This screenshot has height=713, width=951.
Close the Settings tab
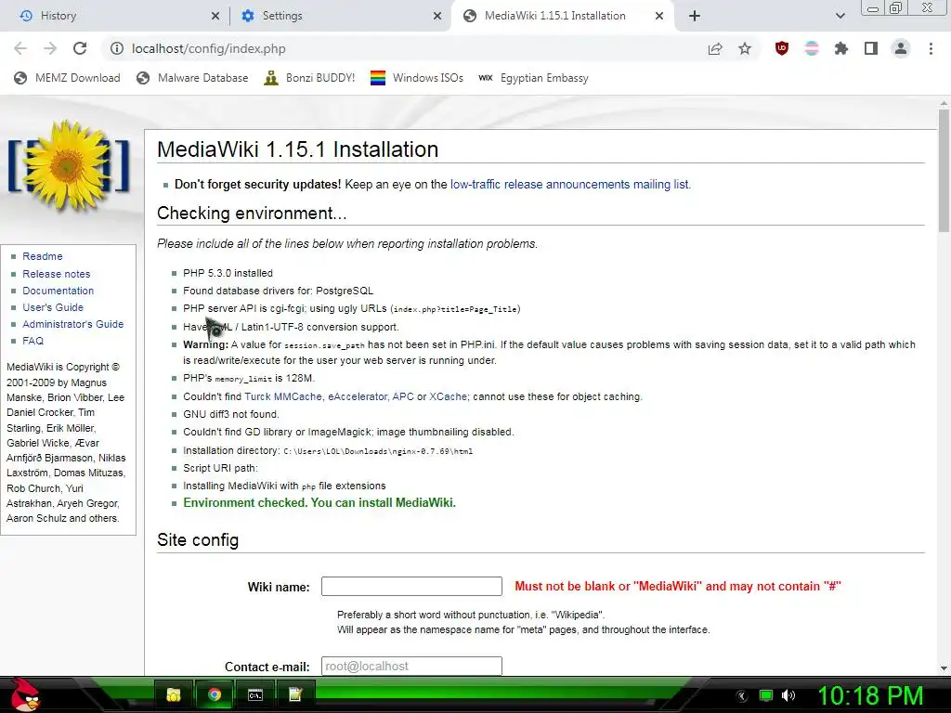(437, 16)
